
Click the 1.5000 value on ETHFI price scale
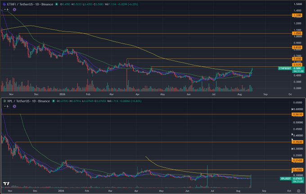click(298, 4)
